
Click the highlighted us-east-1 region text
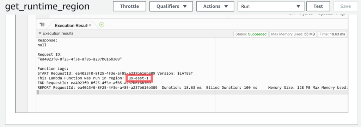pyautogui.click(x=139, y=78)
